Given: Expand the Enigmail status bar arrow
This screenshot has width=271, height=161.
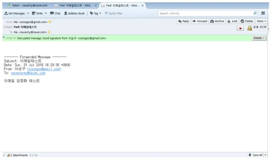Looking at the screenshot, I should (x=4, y=37).
